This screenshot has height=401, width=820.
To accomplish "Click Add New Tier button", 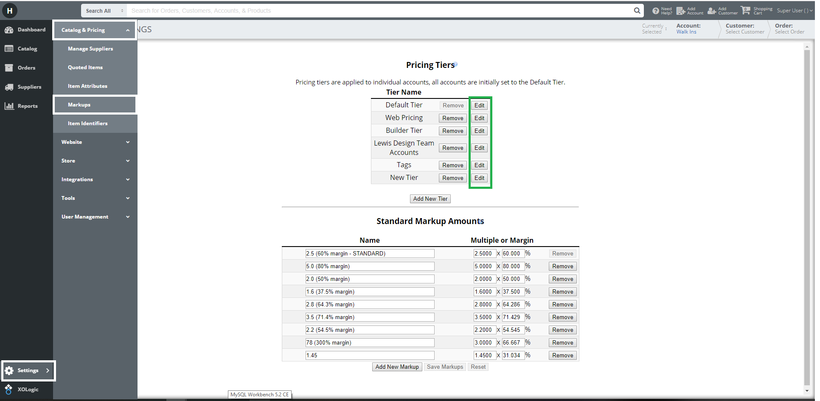I will click(x=430, y=199).
